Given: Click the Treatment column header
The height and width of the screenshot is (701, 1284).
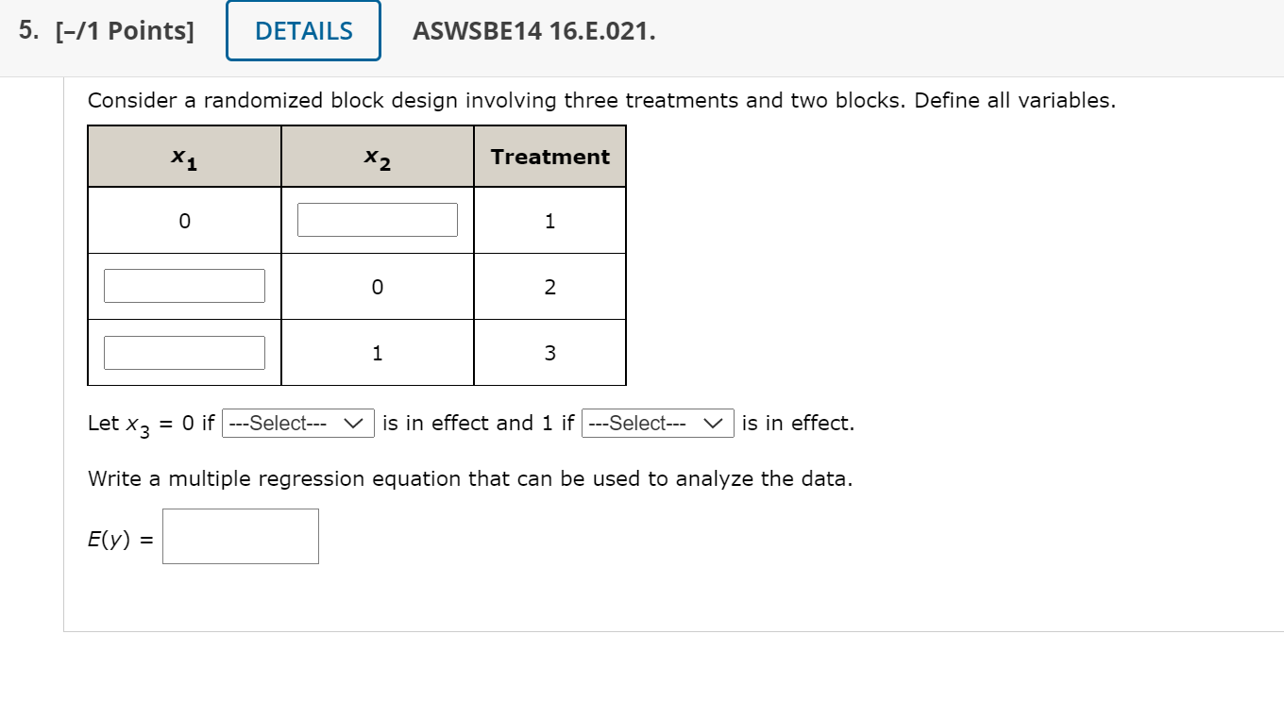Looking at the screenshot, I should coord(549,157).
